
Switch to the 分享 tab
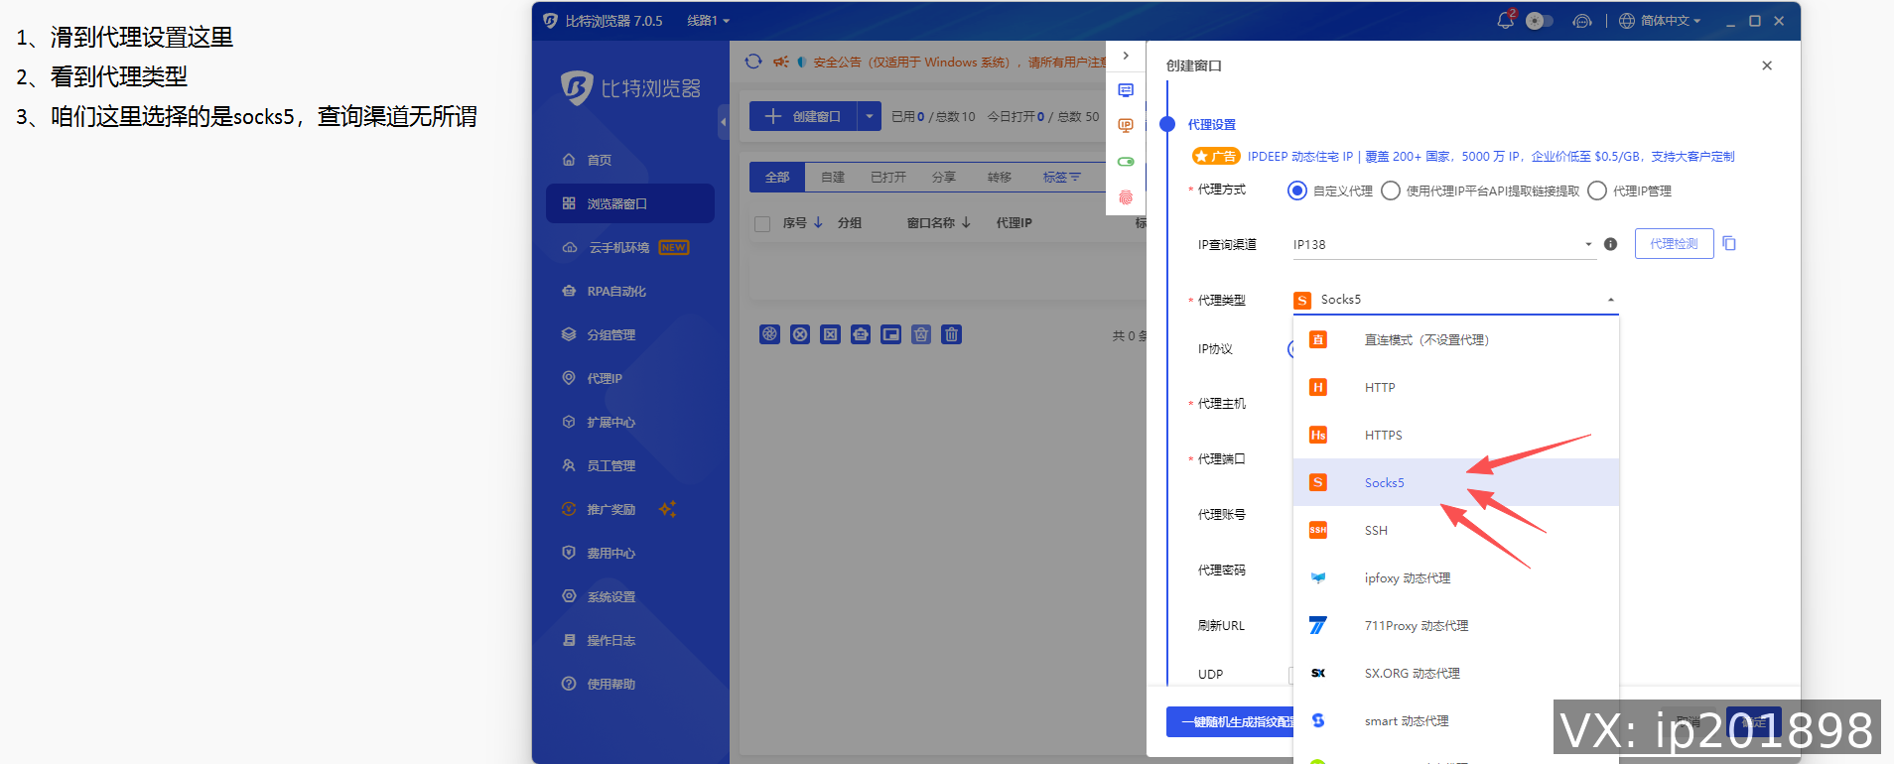(944, 177)
